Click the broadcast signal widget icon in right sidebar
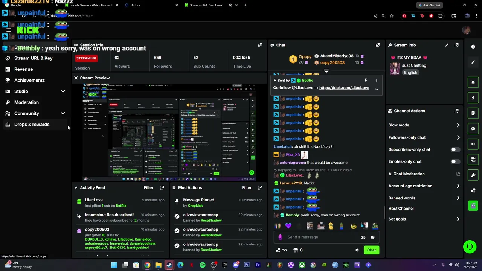The height and width of the screenshot is (271, 482). (473, 144)
